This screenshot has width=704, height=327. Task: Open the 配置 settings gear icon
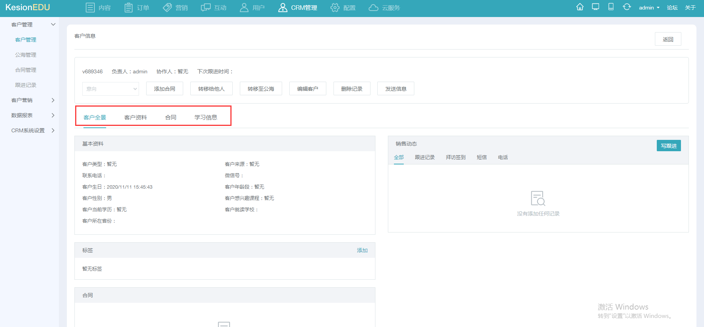pos(335,8)
